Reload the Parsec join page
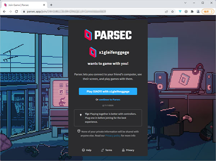 17,11
